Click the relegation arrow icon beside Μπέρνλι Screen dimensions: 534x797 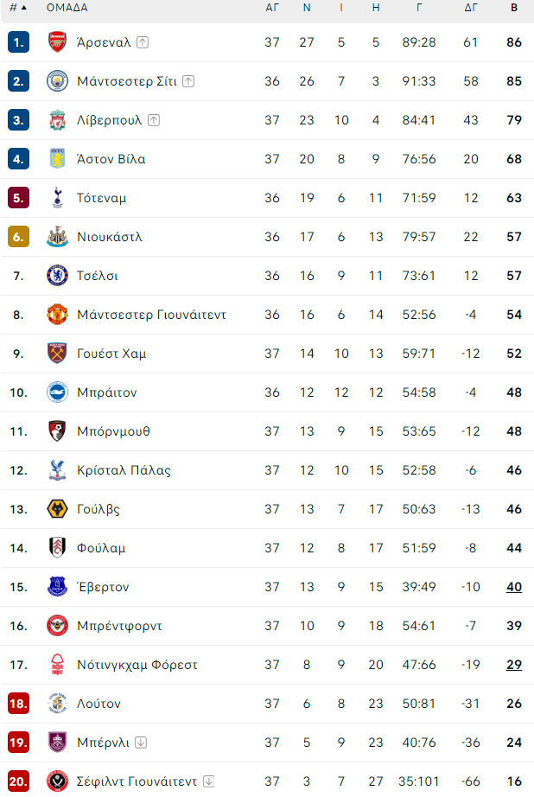pos(141,742)
